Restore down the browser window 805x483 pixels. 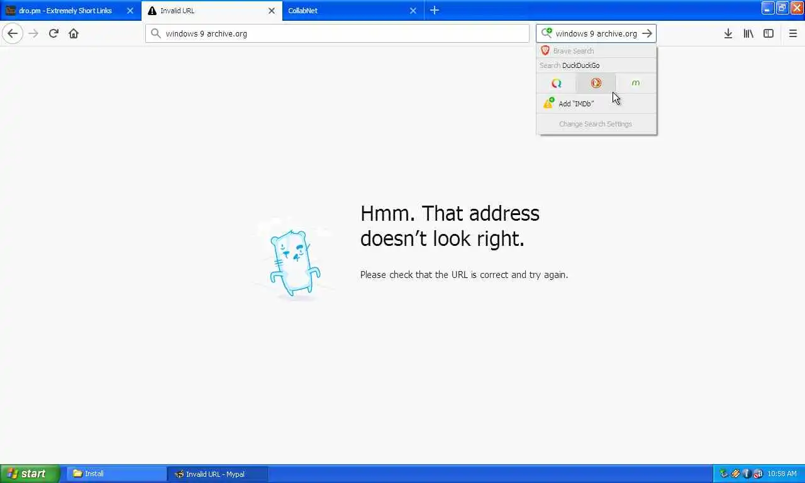[x=782, y=8]
